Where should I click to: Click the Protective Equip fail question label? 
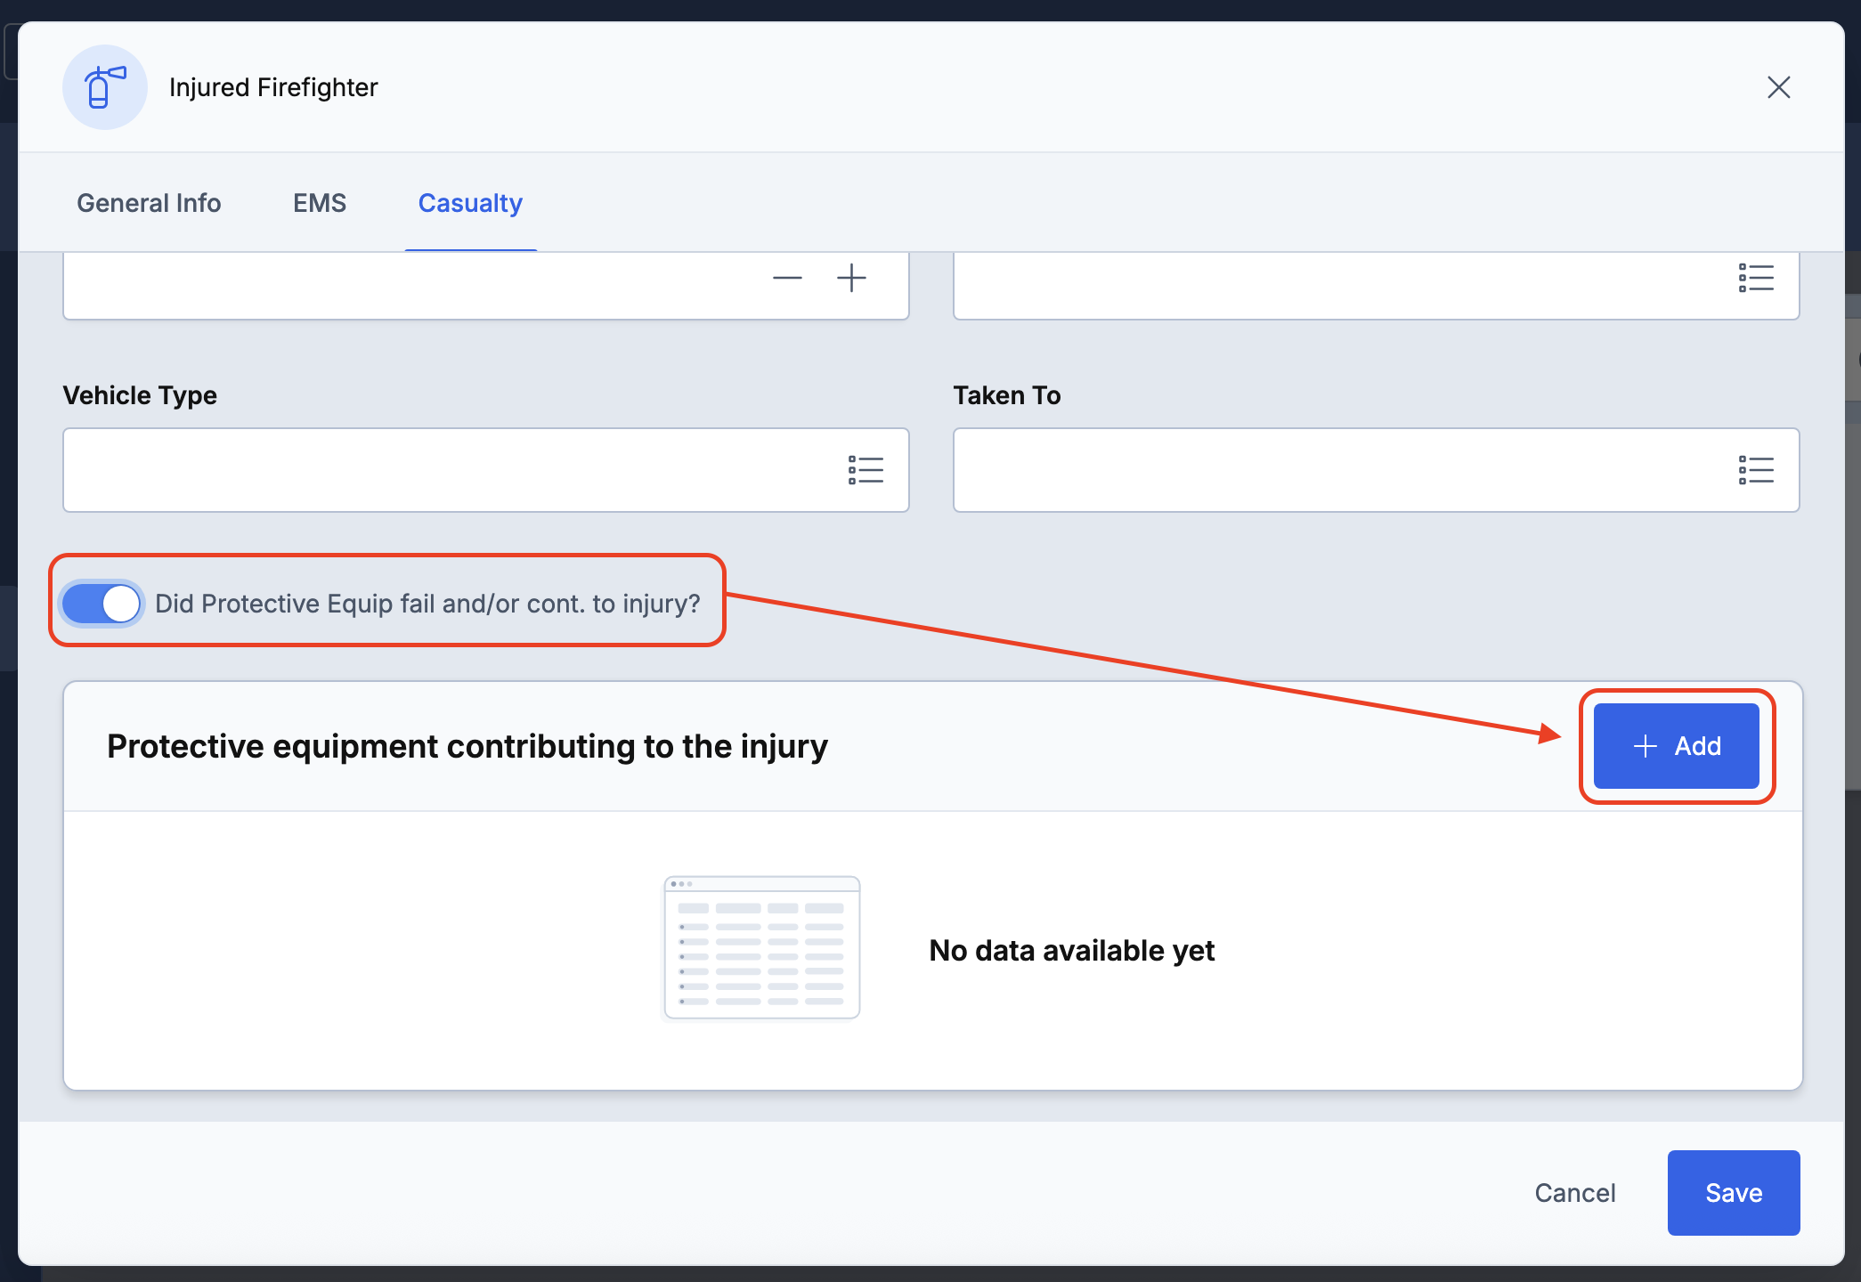(x=427, y=604)
